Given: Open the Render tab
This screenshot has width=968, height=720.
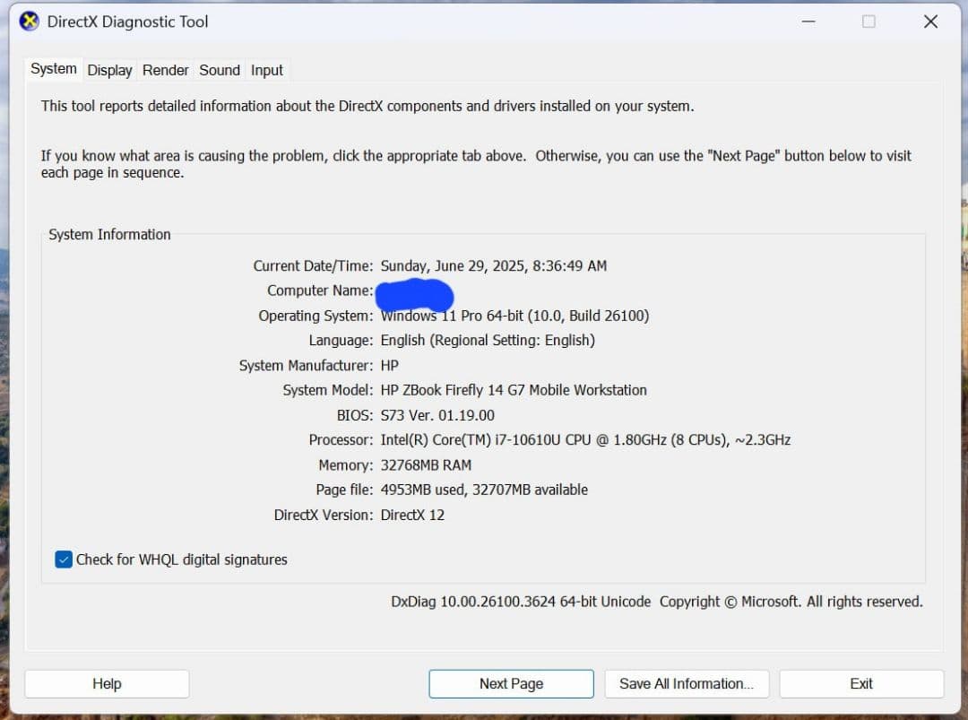Looking at the screenshot, I should point(165,69).
